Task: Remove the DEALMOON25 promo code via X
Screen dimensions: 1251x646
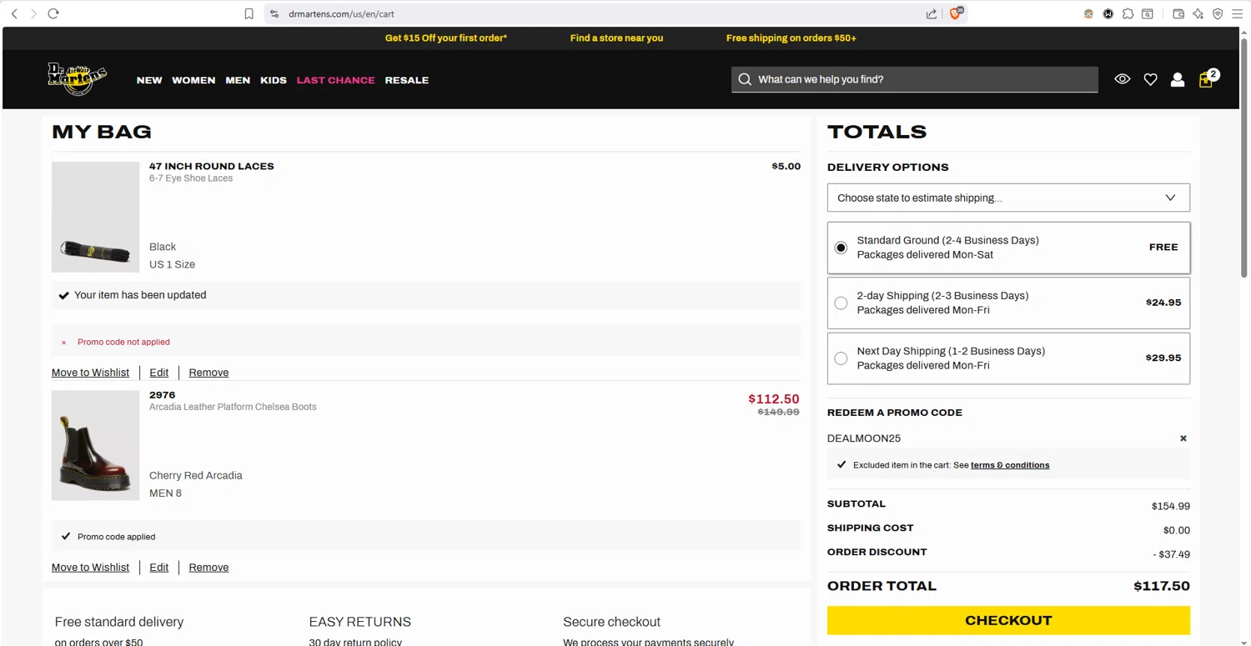Action: tap(1183, 438)
